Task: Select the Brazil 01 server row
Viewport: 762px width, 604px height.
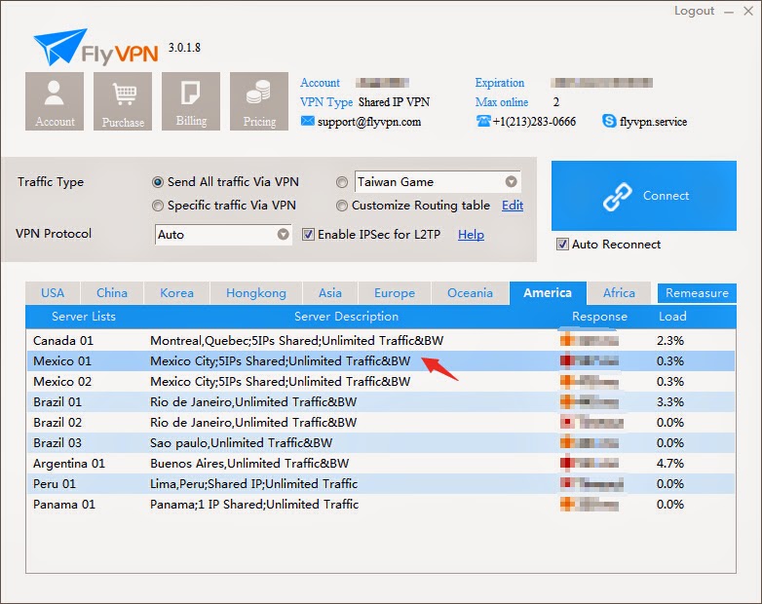Action: [x=381, y=402]
